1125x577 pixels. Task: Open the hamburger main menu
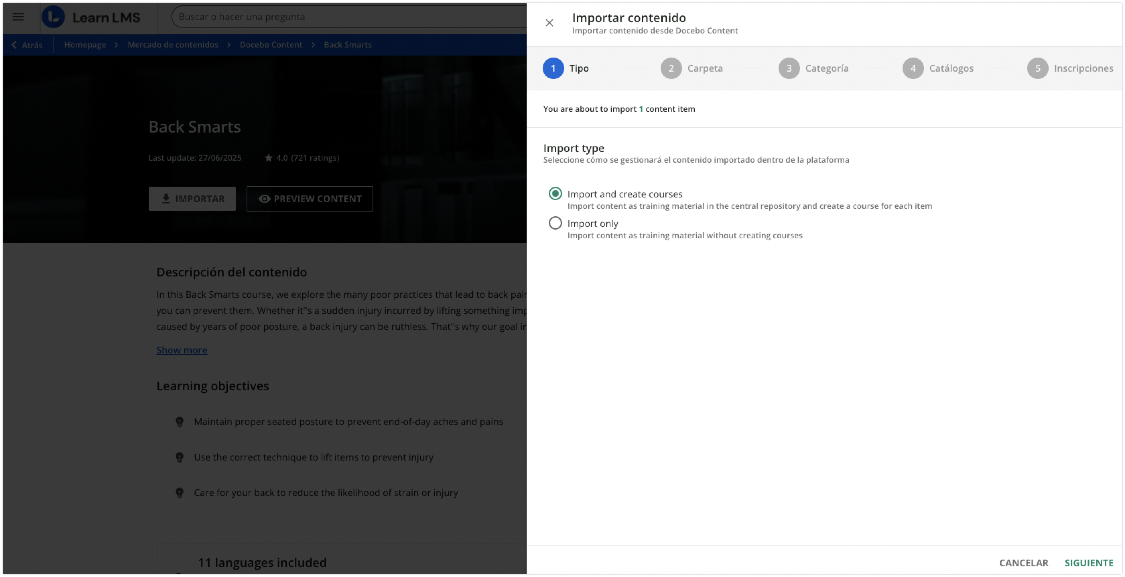tap(18, 17)
